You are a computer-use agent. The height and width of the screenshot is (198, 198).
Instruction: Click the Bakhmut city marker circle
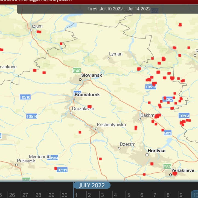tap(140, 119)
